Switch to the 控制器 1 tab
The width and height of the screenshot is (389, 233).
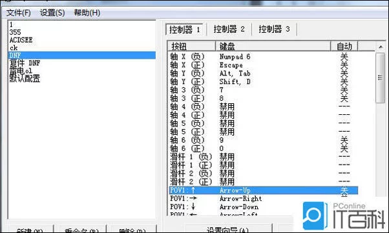[185, 30]
